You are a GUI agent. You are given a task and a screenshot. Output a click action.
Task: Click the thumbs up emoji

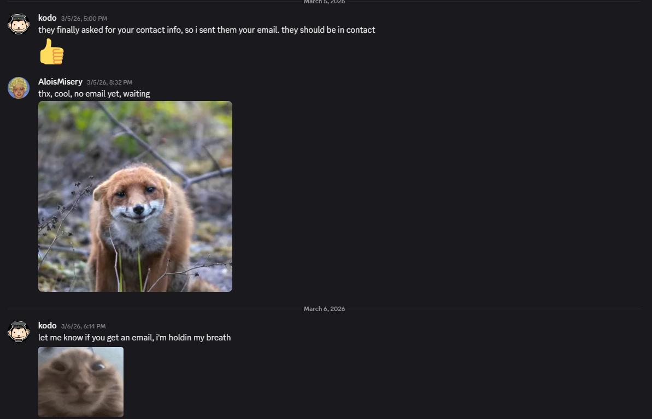click(52, 52)
